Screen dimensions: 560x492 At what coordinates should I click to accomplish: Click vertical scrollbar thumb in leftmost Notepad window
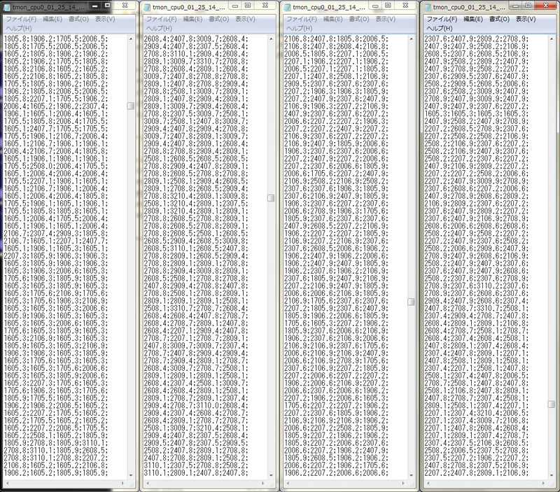tap(131, 106)
